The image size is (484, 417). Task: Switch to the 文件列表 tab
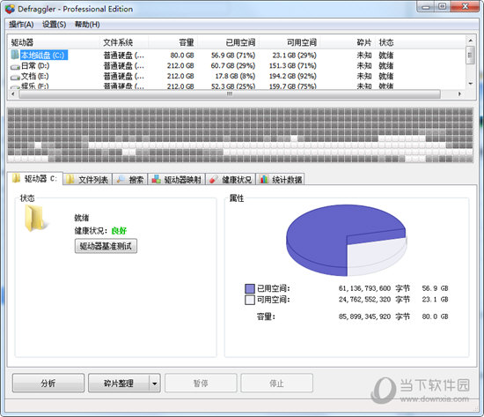point(87,179)
